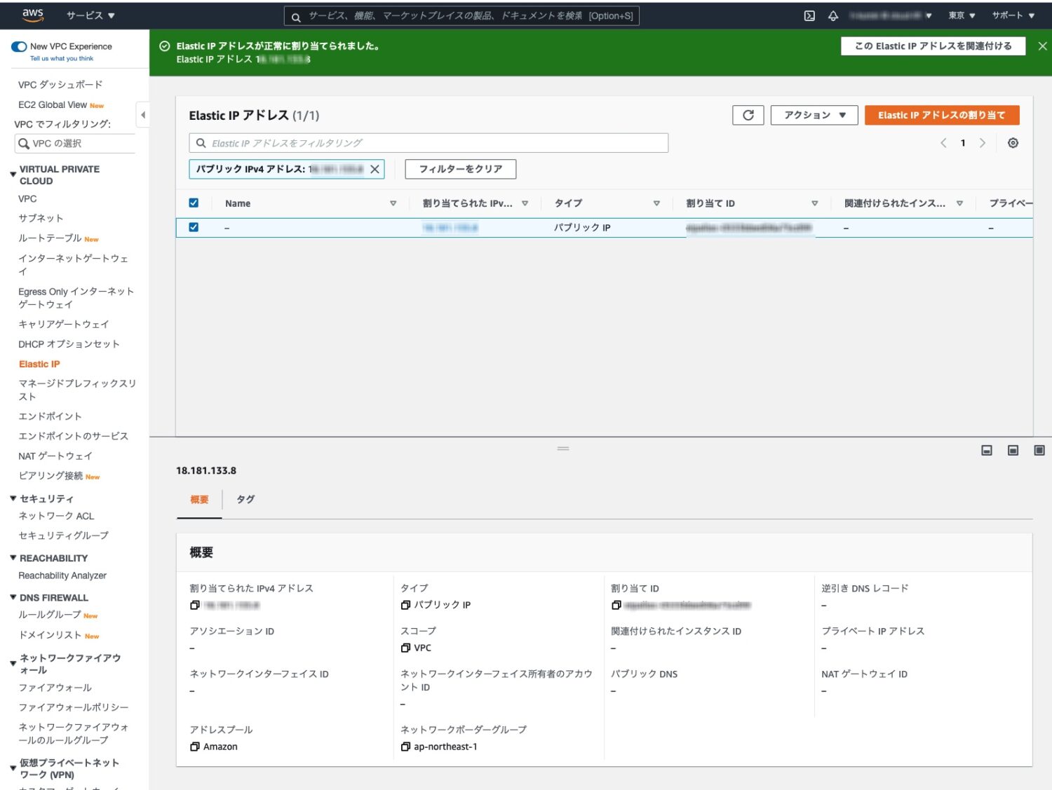Open the サービス dropdown menu
Screen dimensions: 1052x790
pyautogui.click(x=90, y=15)
